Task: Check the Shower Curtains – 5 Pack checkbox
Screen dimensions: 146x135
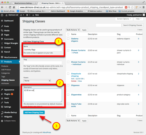Action: click(68, 50)
